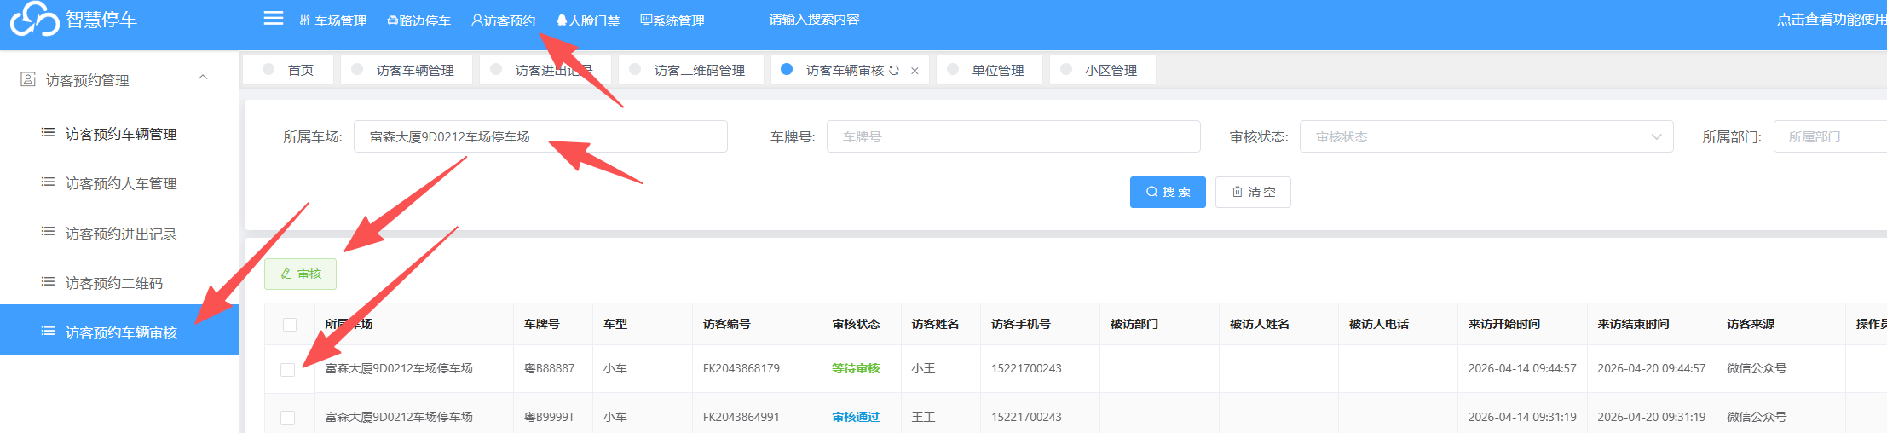Click list icon beside 访客预约进出记录
The height and width of the screenshot is (433, 1887).
pyautogui.click(x=48, y=232)
